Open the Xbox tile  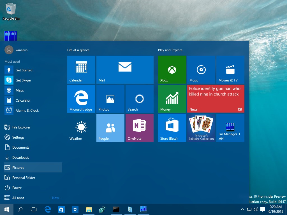172,69
